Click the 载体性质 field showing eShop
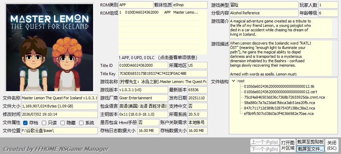The image size is (341, 154). [190, 5]
